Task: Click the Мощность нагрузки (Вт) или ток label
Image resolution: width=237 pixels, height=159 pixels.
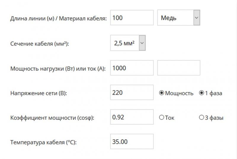Action: click(x=58, y=69)
